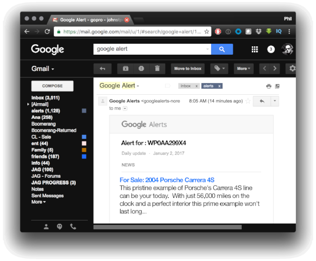Open 'For Sale: 2004 Porsche Carrera 4S' link
This screenshot has height=261, width=316.
167,180
